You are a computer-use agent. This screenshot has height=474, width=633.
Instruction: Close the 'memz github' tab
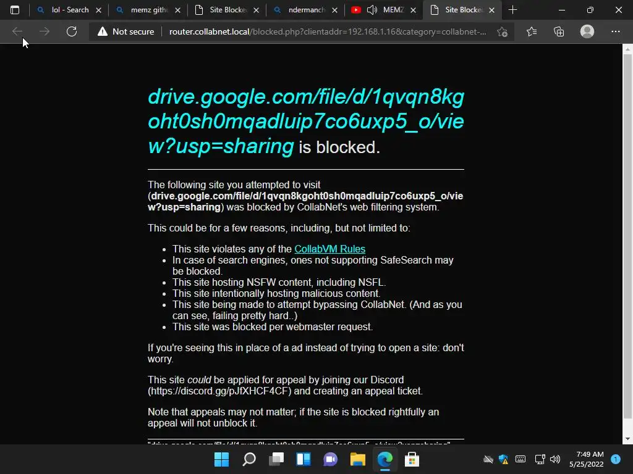[177, 10]
